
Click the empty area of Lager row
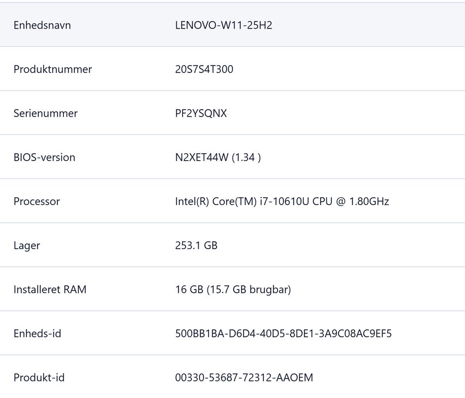pos(341,245)
